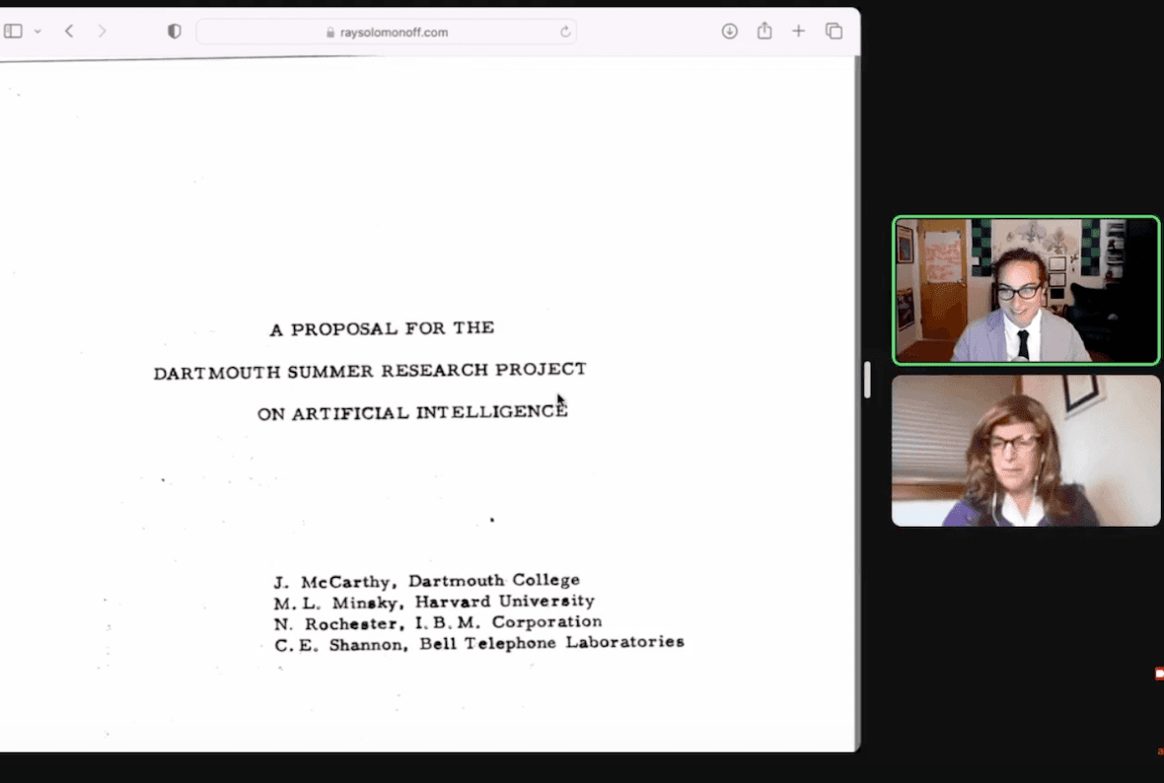Click author line "N. Rochester, I.B.M. Corporation"
Viewport: 1164px width, 783px height.
438,622
